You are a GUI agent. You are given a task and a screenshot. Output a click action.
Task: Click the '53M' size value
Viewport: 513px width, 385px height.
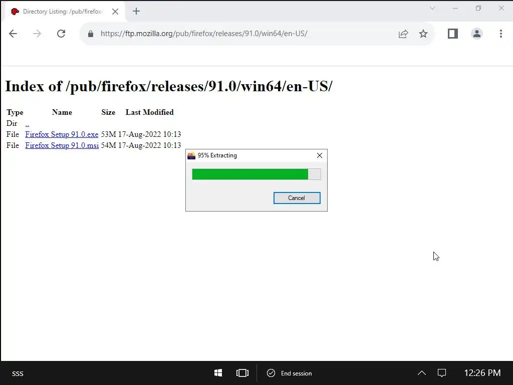pos(109,134)
